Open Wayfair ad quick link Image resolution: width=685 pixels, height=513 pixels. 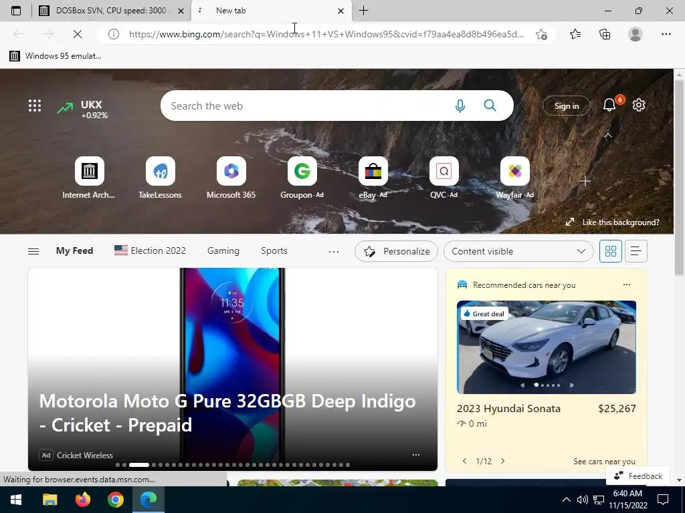514,178
